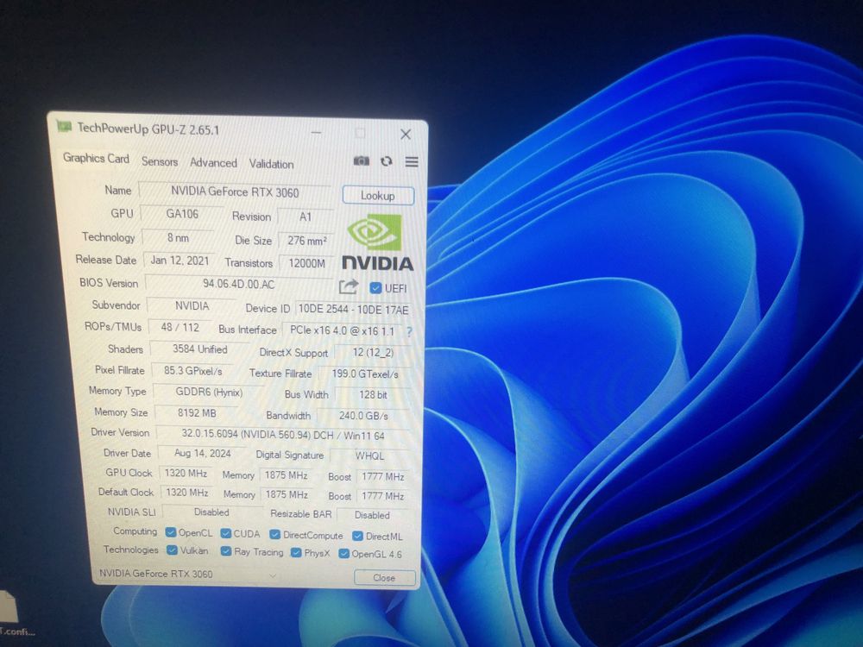The height and width of the screenshot is (647, 863).
Task: Click the Die Size value 276 mm²
Action: pos(306,241)
